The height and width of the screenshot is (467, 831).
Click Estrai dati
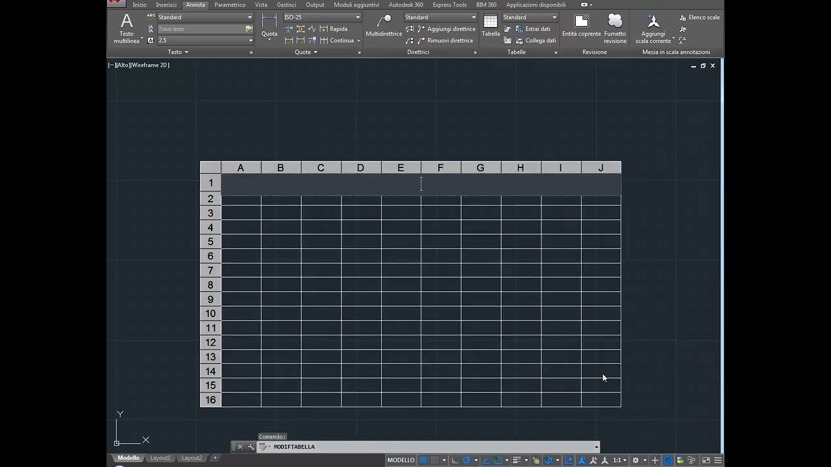pyautogui.click(x=532, y=29)
